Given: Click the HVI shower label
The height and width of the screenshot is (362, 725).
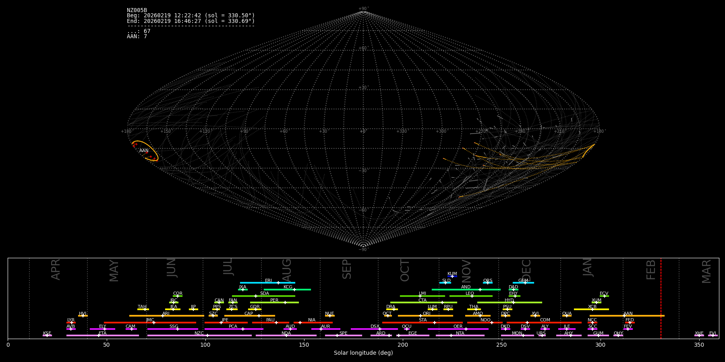Looking at the screenshot, I should (x=83, y=314).
